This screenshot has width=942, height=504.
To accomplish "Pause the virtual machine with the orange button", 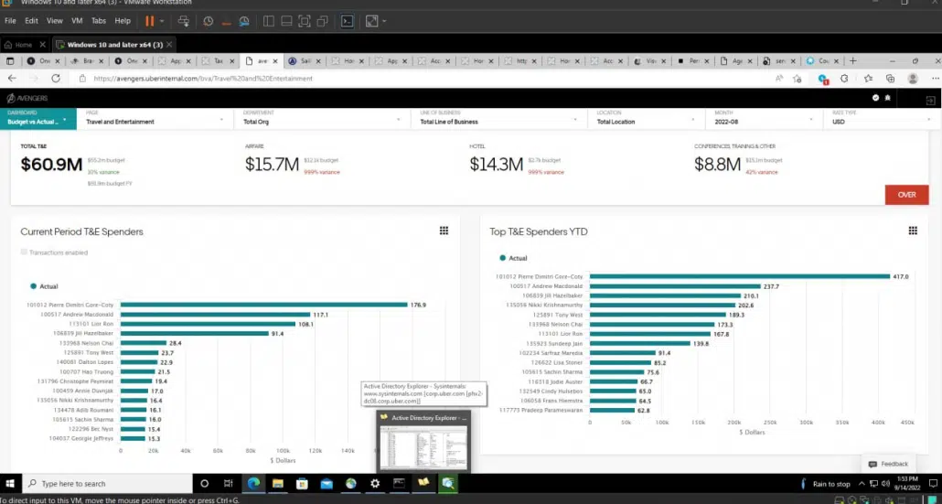I will click(x=149, y=21).
